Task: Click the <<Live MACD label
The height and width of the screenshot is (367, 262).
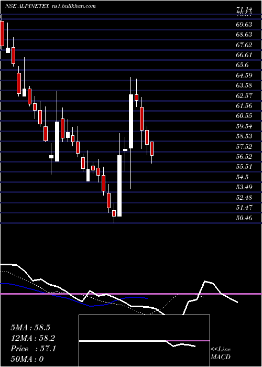Action: [x=221, y=353]
